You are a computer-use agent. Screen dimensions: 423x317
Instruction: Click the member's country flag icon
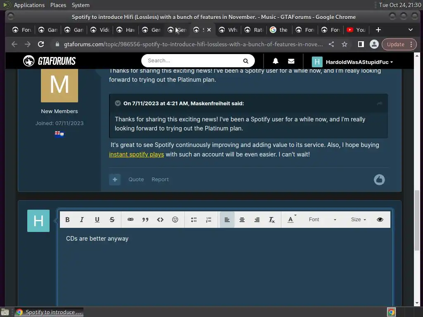pos(59,134)
